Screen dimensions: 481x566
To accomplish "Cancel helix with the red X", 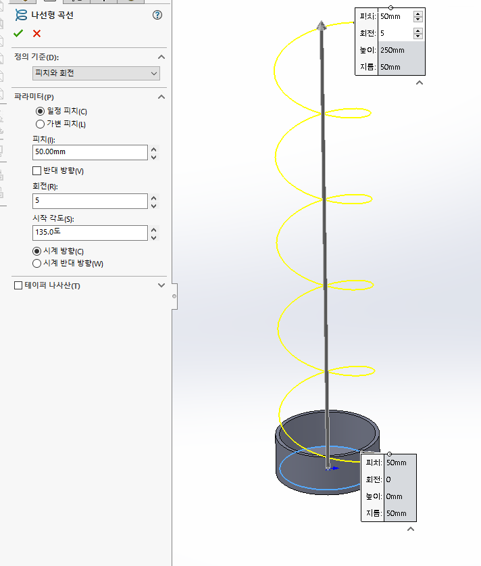I will pos(36,34).
